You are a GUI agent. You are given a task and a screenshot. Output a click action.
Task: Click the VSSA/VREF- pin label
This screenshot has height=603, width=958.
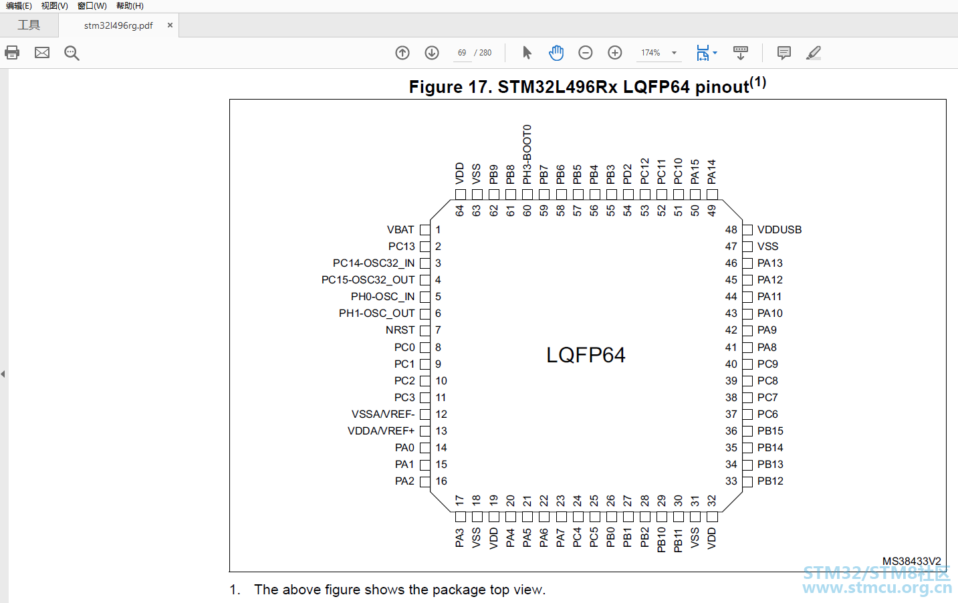tap(383, 414)
